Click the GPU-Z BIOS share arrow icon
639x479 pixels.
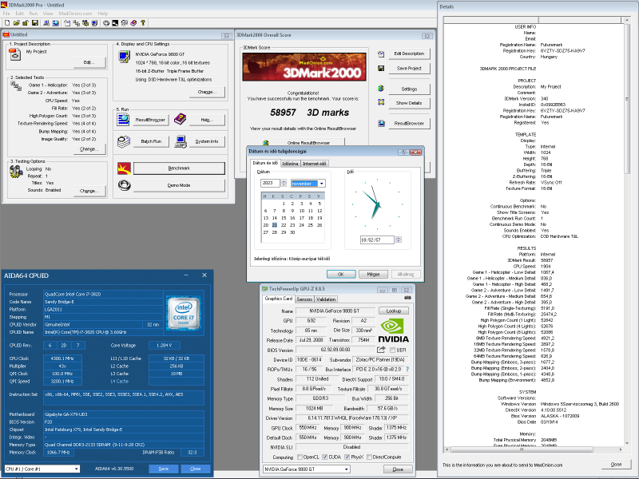(381, 350)
